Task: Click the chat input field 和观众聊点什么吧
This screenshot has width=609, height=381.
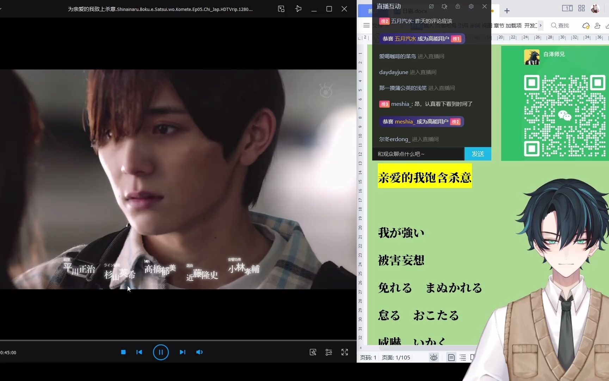Action: click(418, 154)
